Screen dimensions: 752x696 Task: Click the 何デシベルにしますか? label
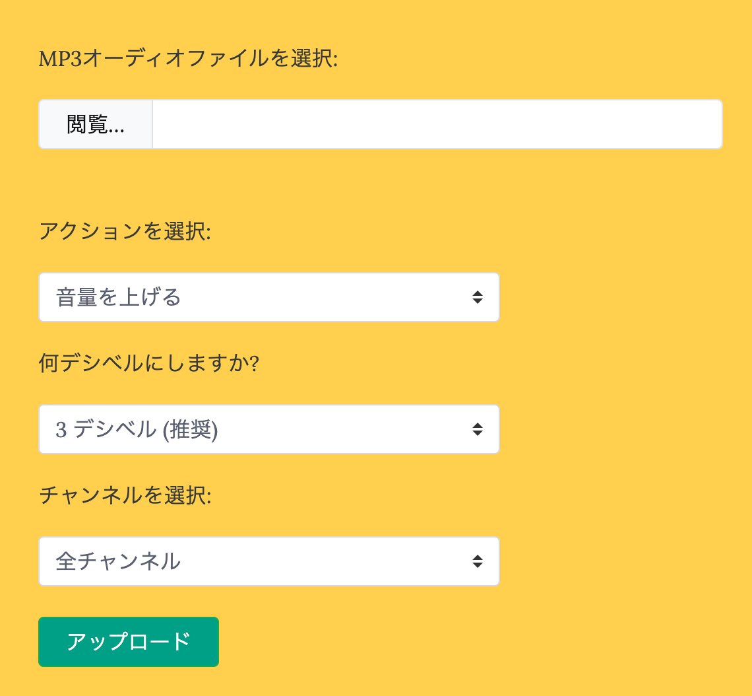[148, 363]
